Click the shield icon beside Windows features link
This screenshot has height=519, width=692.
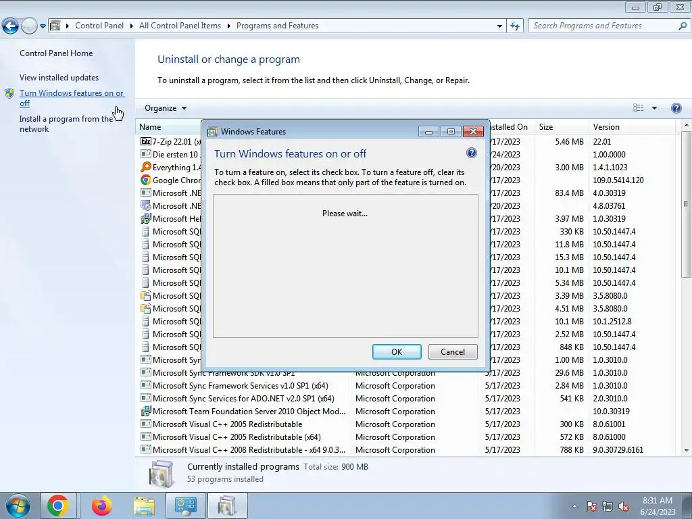9,93
